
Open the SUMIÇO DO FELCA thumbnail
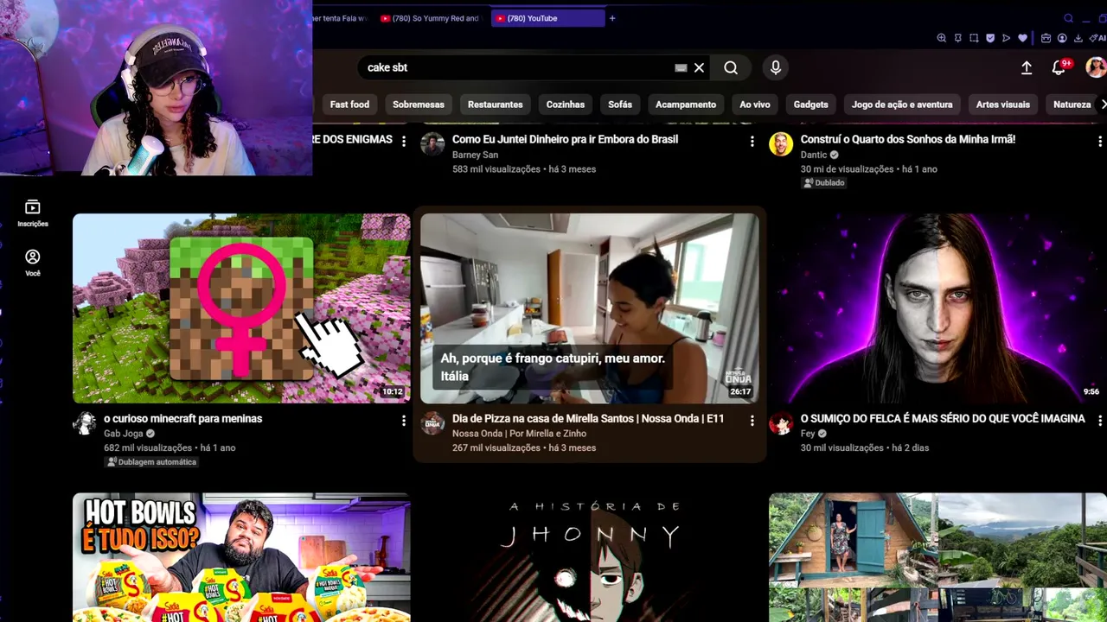pyautogui.click(x=938, y=308)
